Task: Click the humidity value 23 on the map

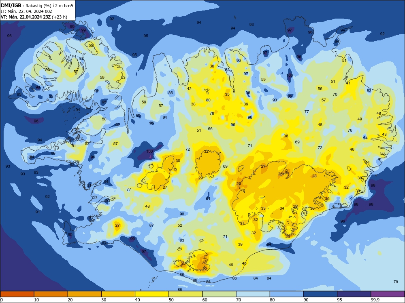Action: (x=183, y=263)
